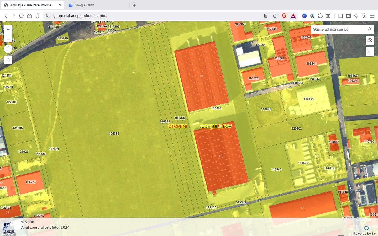
Task: Open the browser extensions puzzle icon
Action: 320,16
